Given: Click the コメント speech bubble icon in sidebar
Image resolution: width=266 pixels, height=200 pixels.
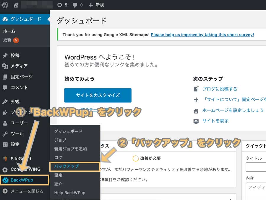Looking at the screenshot, I should point(5,88).
